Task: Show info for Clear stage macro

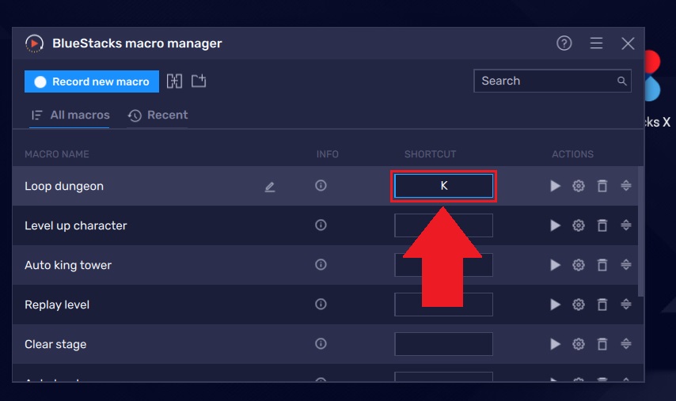Action: pyautogui.click(x=321, y=344)
